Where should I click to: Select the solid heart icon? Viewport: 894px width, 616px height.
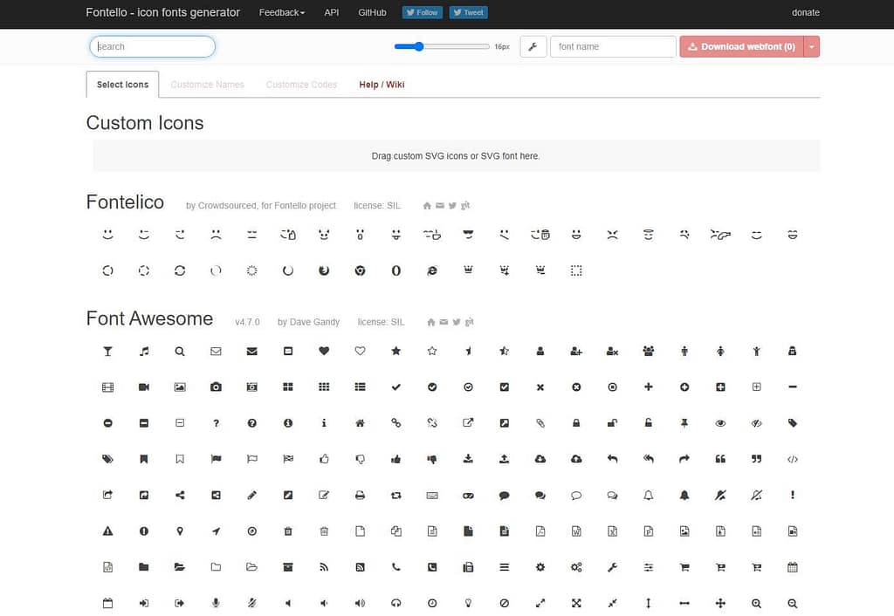324,352
